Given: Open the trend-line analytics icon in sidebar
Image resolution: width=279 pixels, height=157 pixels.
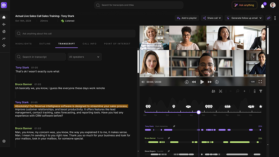Looking at the screenshot, I should click(4, 38).
